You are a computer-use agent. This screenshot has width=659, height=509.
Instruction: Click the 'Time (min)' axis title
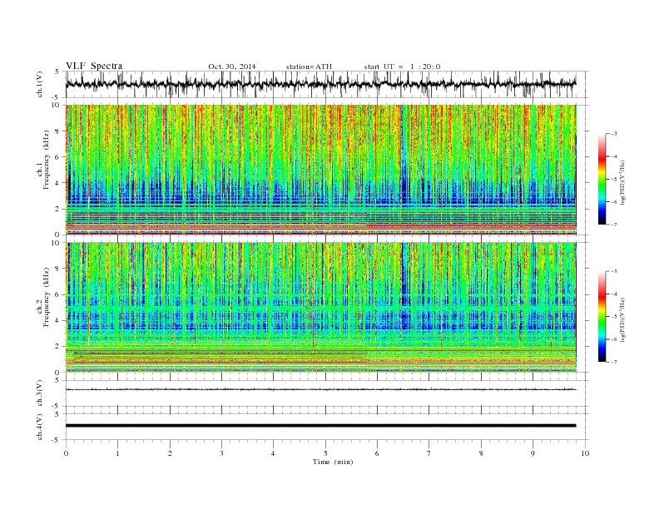[333, 462]
